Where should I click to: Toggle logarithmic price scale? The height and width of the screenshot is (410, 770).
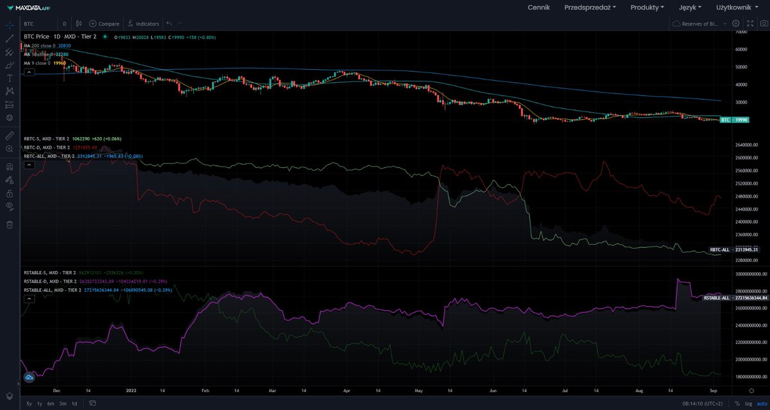(747, 404)
